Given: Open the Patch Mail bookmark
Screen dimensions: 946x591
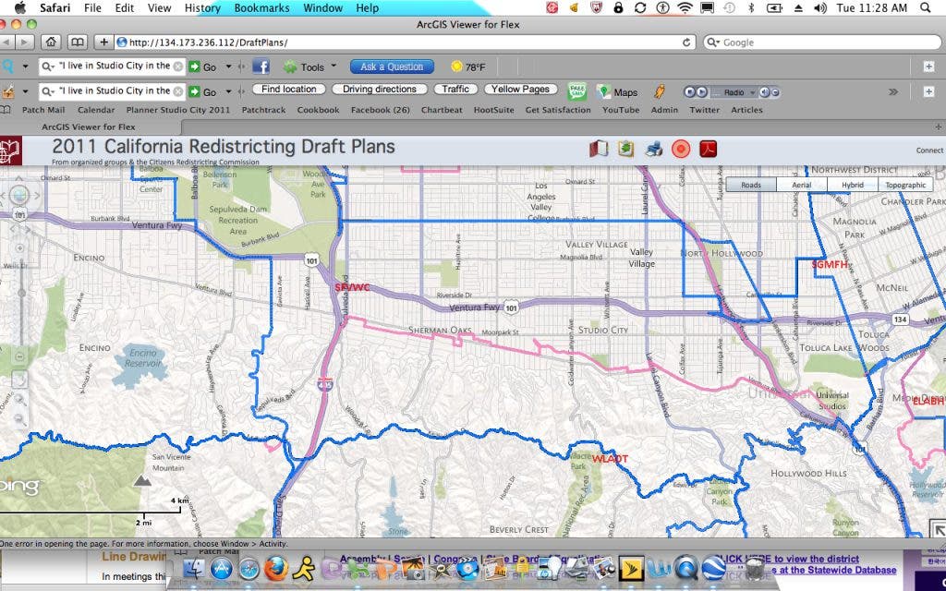Looking at the screenshot, I should 42,110.
